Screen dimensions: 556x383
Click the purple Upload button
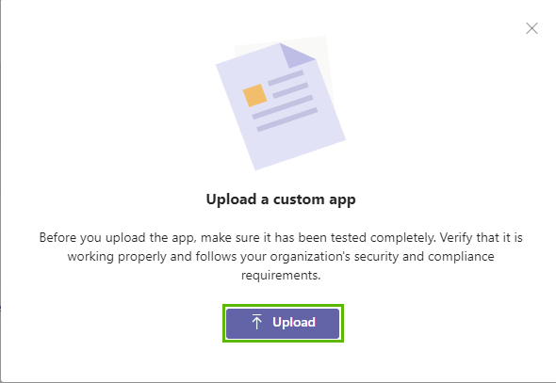(283, 323)
